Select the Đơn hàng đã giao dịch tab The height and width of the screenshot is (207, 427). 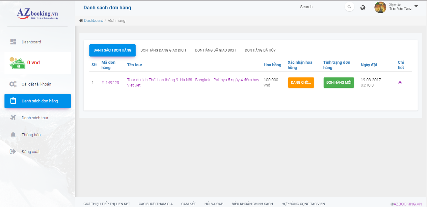215,50
